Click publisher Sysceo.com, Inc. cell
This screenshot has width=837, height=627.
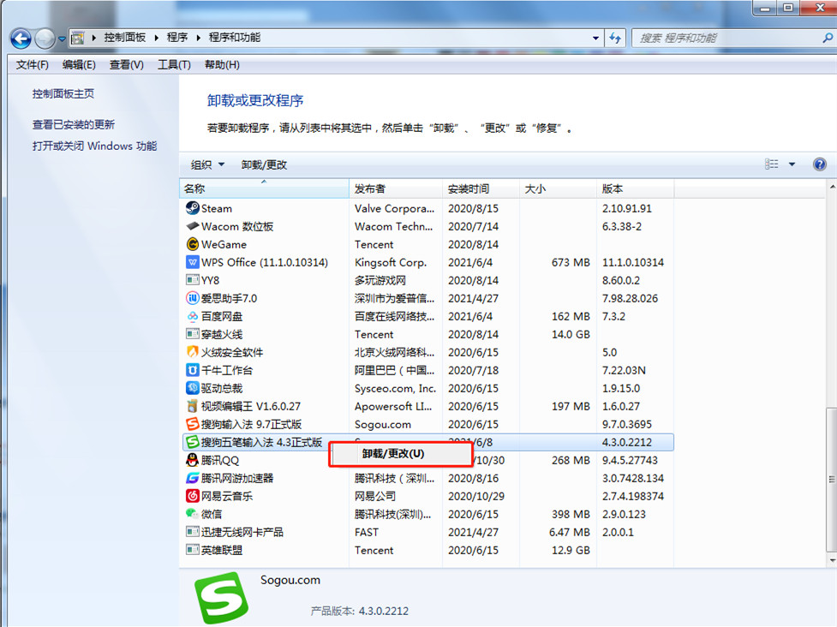pyautogui.click(x=395, y=389)
